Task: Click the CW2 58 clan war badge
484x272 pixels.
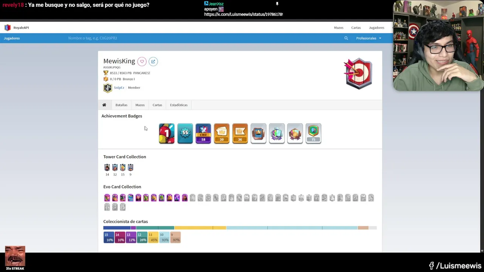Action: coord(203,133)
